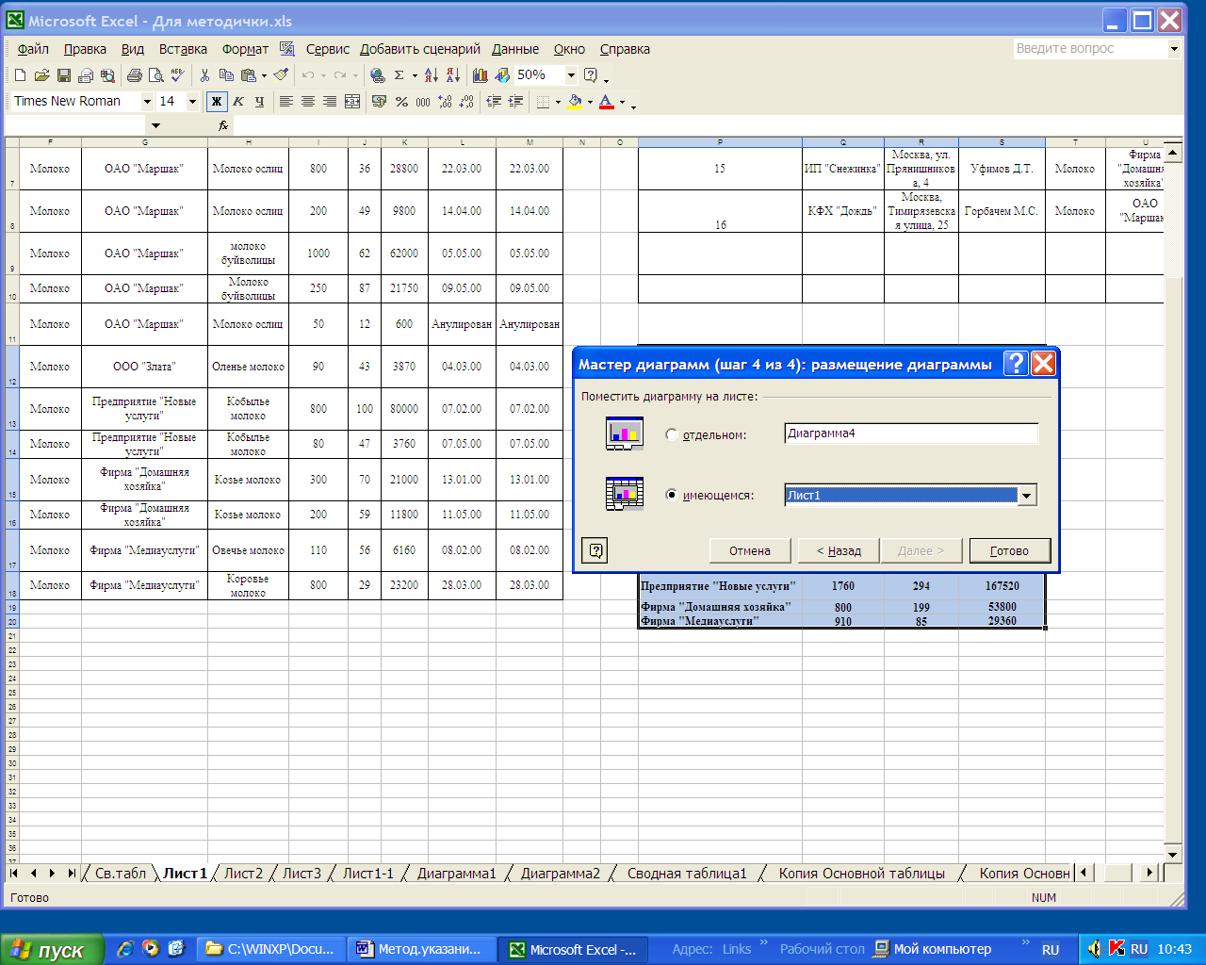Save the workbook with the floppy icon
The width and height of the screenshot is (1206, 965).
click(64, 75)
